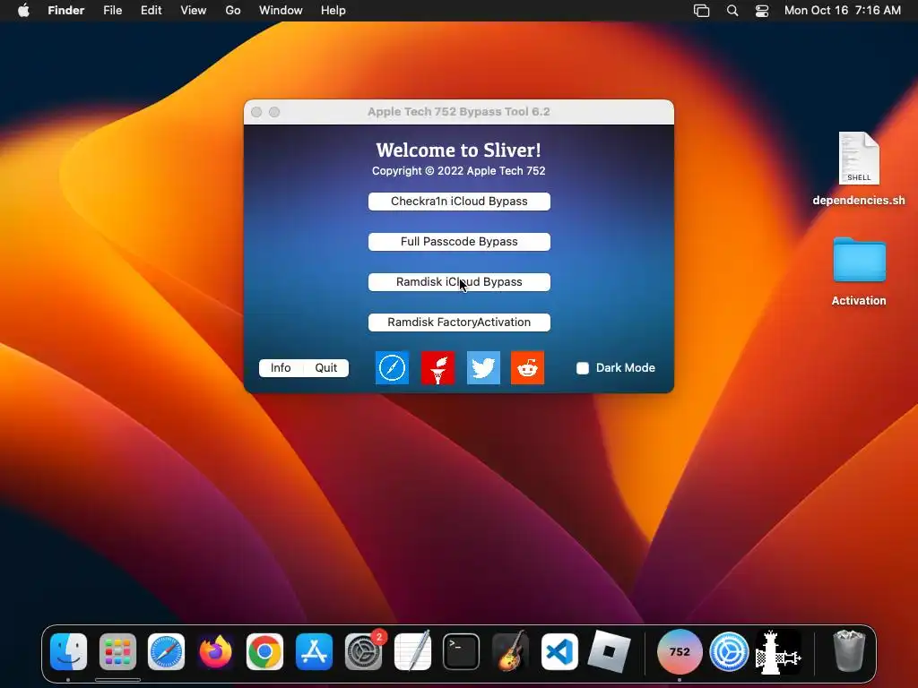The height and width of the screenshot is (688, 918).
Task: Open the Apple menu
Action: click(23, 11)
